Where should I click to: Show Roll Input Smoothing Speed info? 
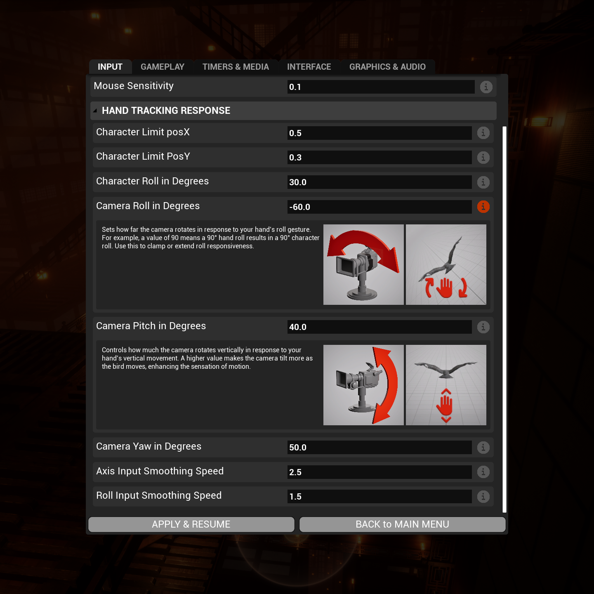[483, 497]
